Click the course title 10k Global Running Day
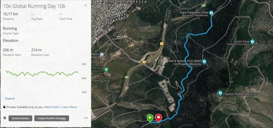Image resolution: width=273 pixels, height=128 pixels. (34, 6)
